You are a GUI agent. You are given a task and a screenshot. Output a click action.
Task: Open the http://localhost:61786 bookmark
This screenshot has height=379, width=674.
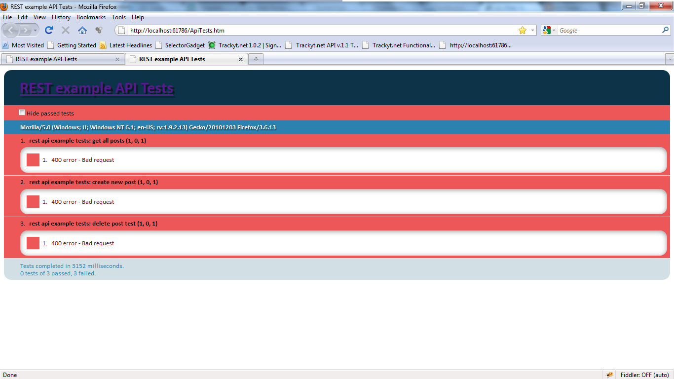click(476, 45)
